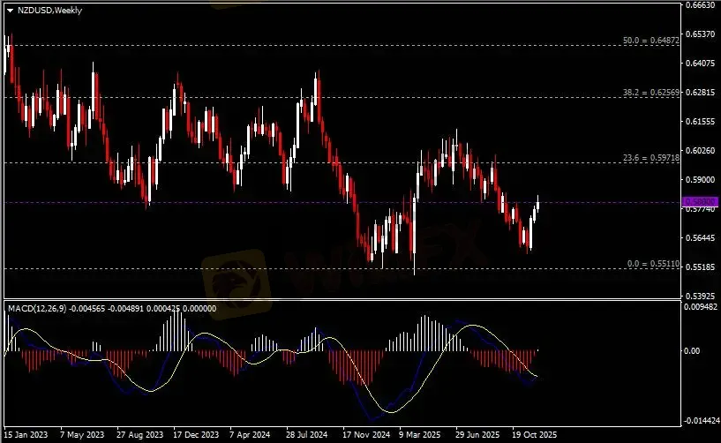The image size is (721, 443).
Task: Click the triangle icon beside NZDUSD,Weekly
Action: click(x=10, y=10)
